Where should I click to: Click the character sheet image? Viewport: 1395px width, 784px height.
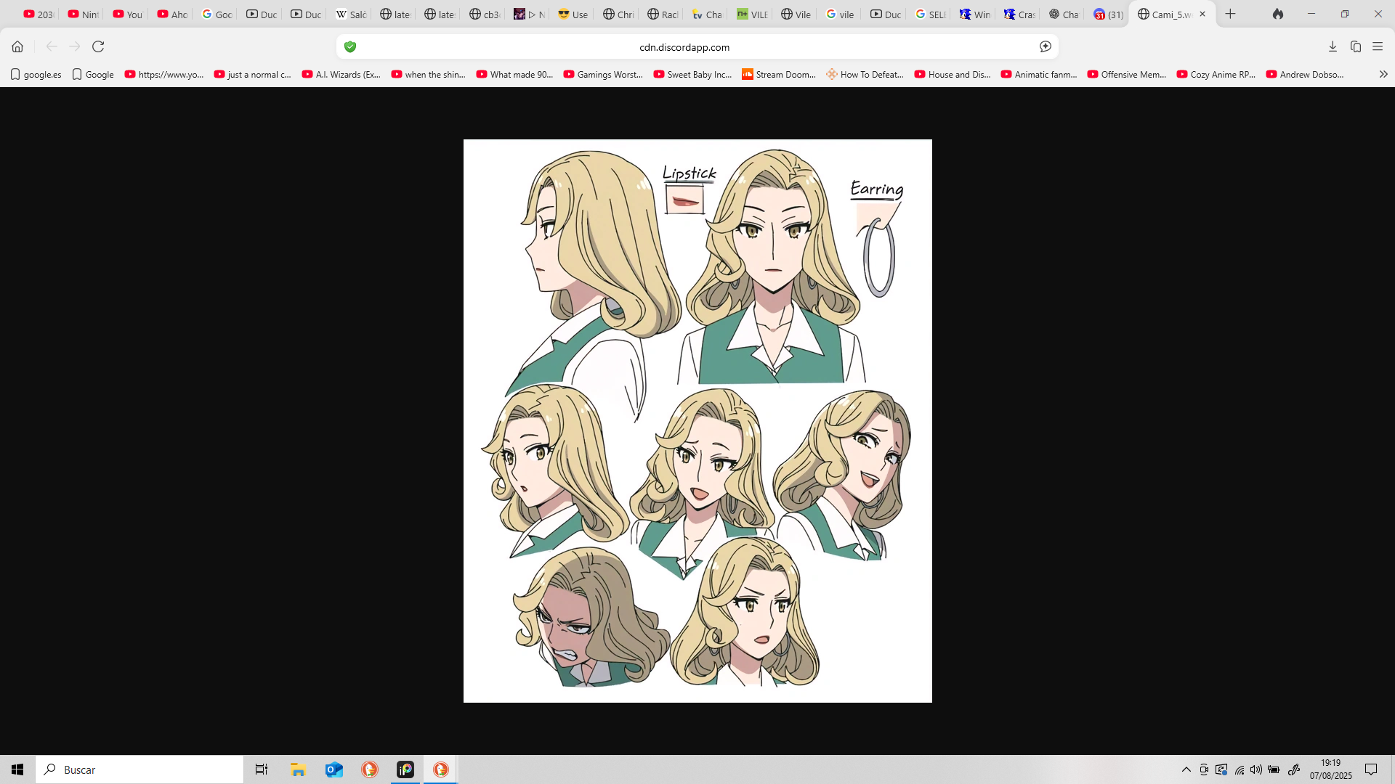pos(697,420)
